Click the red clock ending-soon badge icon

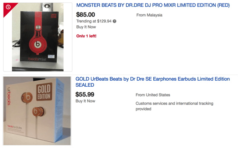(x=8, y=7)
